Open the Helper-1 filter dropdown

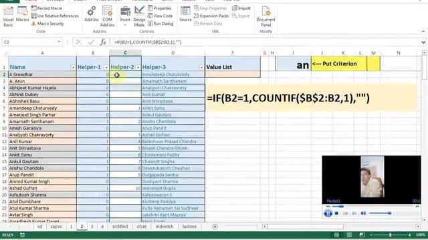[106, 67]
